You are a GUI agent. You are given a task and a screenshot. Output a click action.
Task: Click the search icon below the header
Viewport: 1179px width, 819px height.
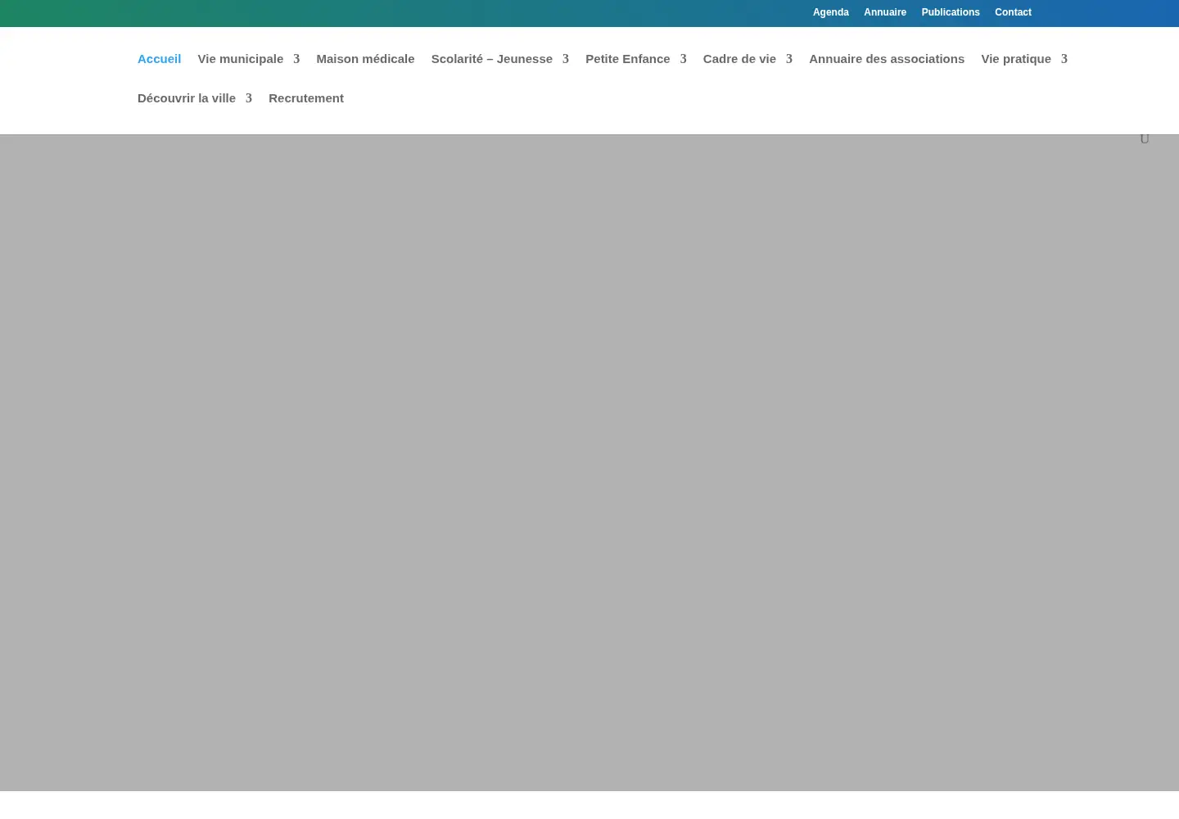(x=1145, y=139)
